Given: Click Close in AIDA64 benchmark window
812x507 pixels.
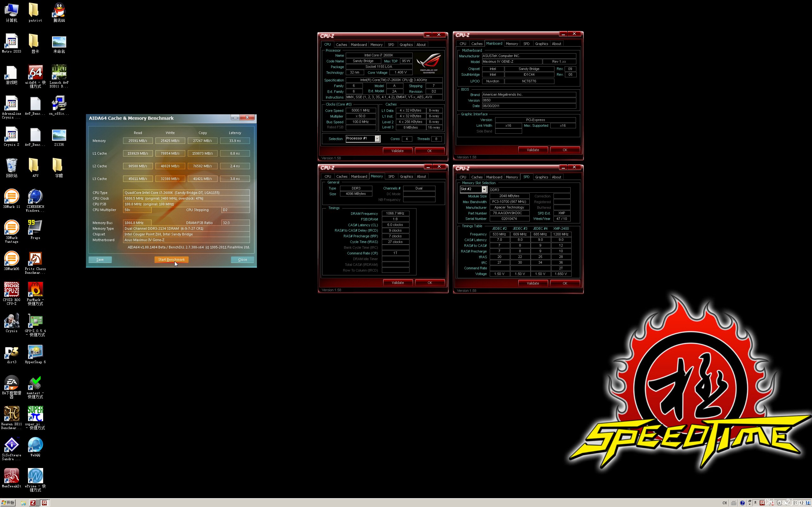Looking at the screenshot, I should point(242,260).
